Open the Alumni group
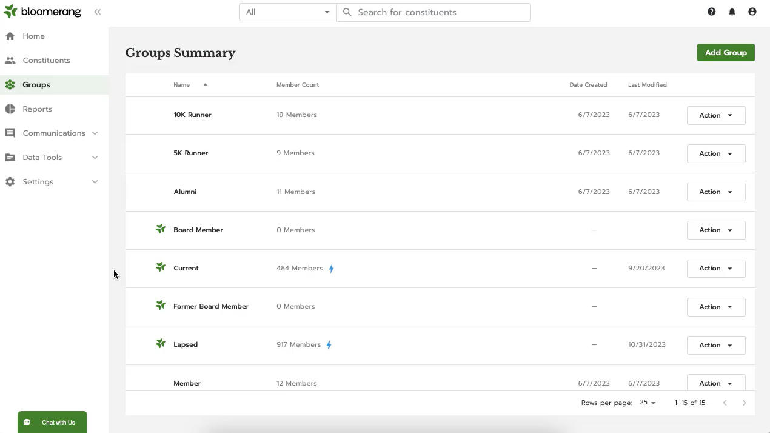The image size is (770, 433). coord(185,192)
